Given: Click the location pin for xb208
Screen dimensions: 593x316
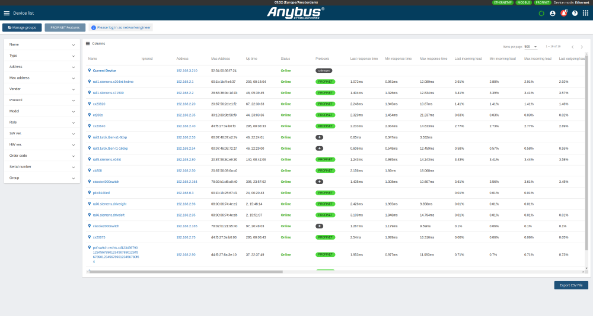Looking at the screenshot, I should [x=90, y=170].
